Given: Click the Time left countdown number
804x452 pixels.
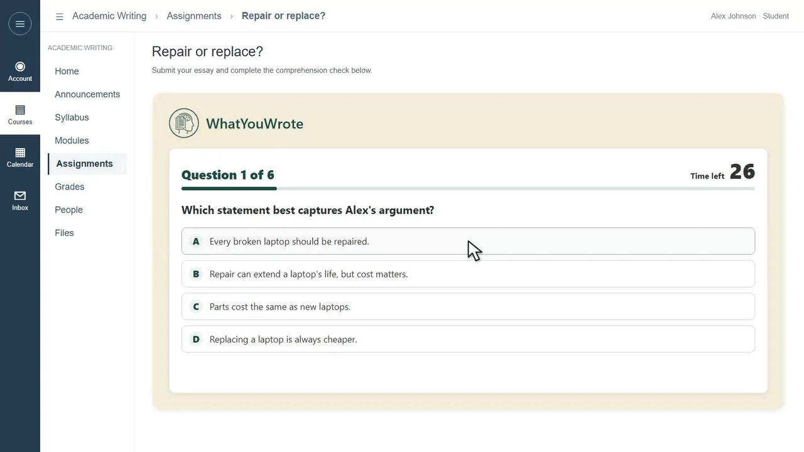Looking at the screenshot, I should (742, 171).
